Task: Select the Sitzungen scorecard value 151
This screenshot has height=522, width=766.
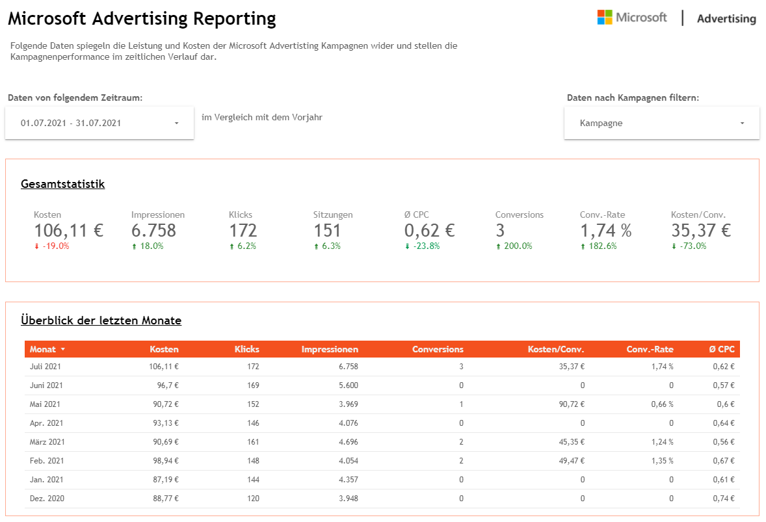Action: 327,231
